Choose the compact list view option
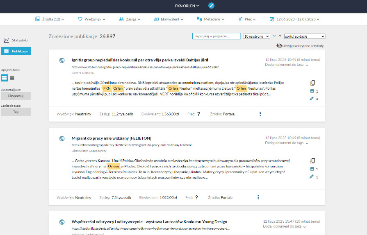Viewport: 367px width, 235px height. coord(12,78)
